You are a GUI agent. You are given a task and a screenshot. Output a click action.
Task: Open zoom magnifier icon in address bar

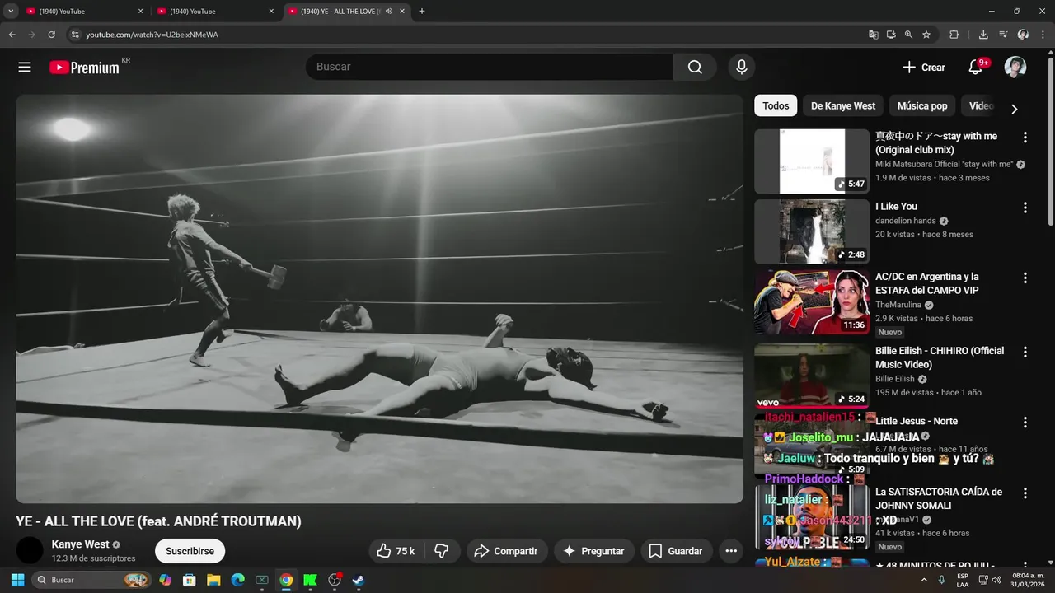[908, 35]
